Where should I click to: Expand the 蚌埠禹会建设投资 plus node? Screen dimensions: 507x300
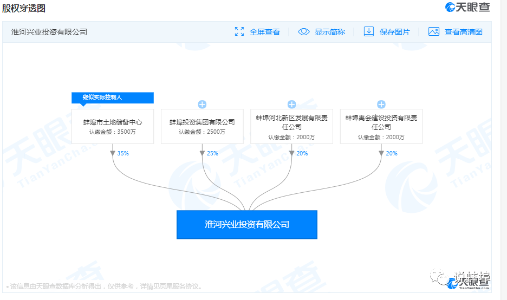coord(381,104)
